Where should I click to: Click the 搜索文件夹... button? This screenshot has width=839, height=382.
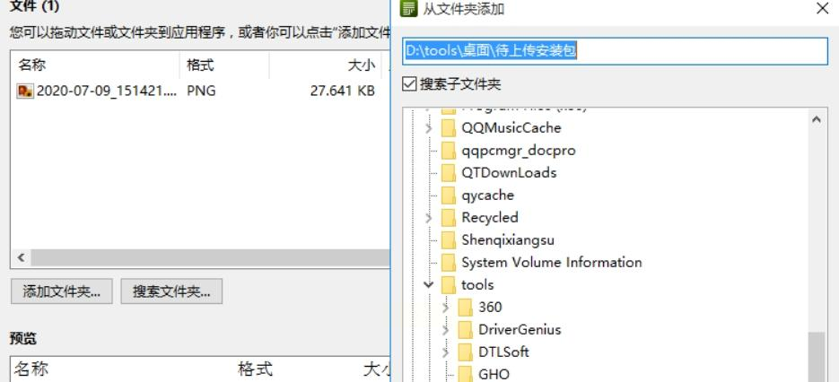point(171,291)
